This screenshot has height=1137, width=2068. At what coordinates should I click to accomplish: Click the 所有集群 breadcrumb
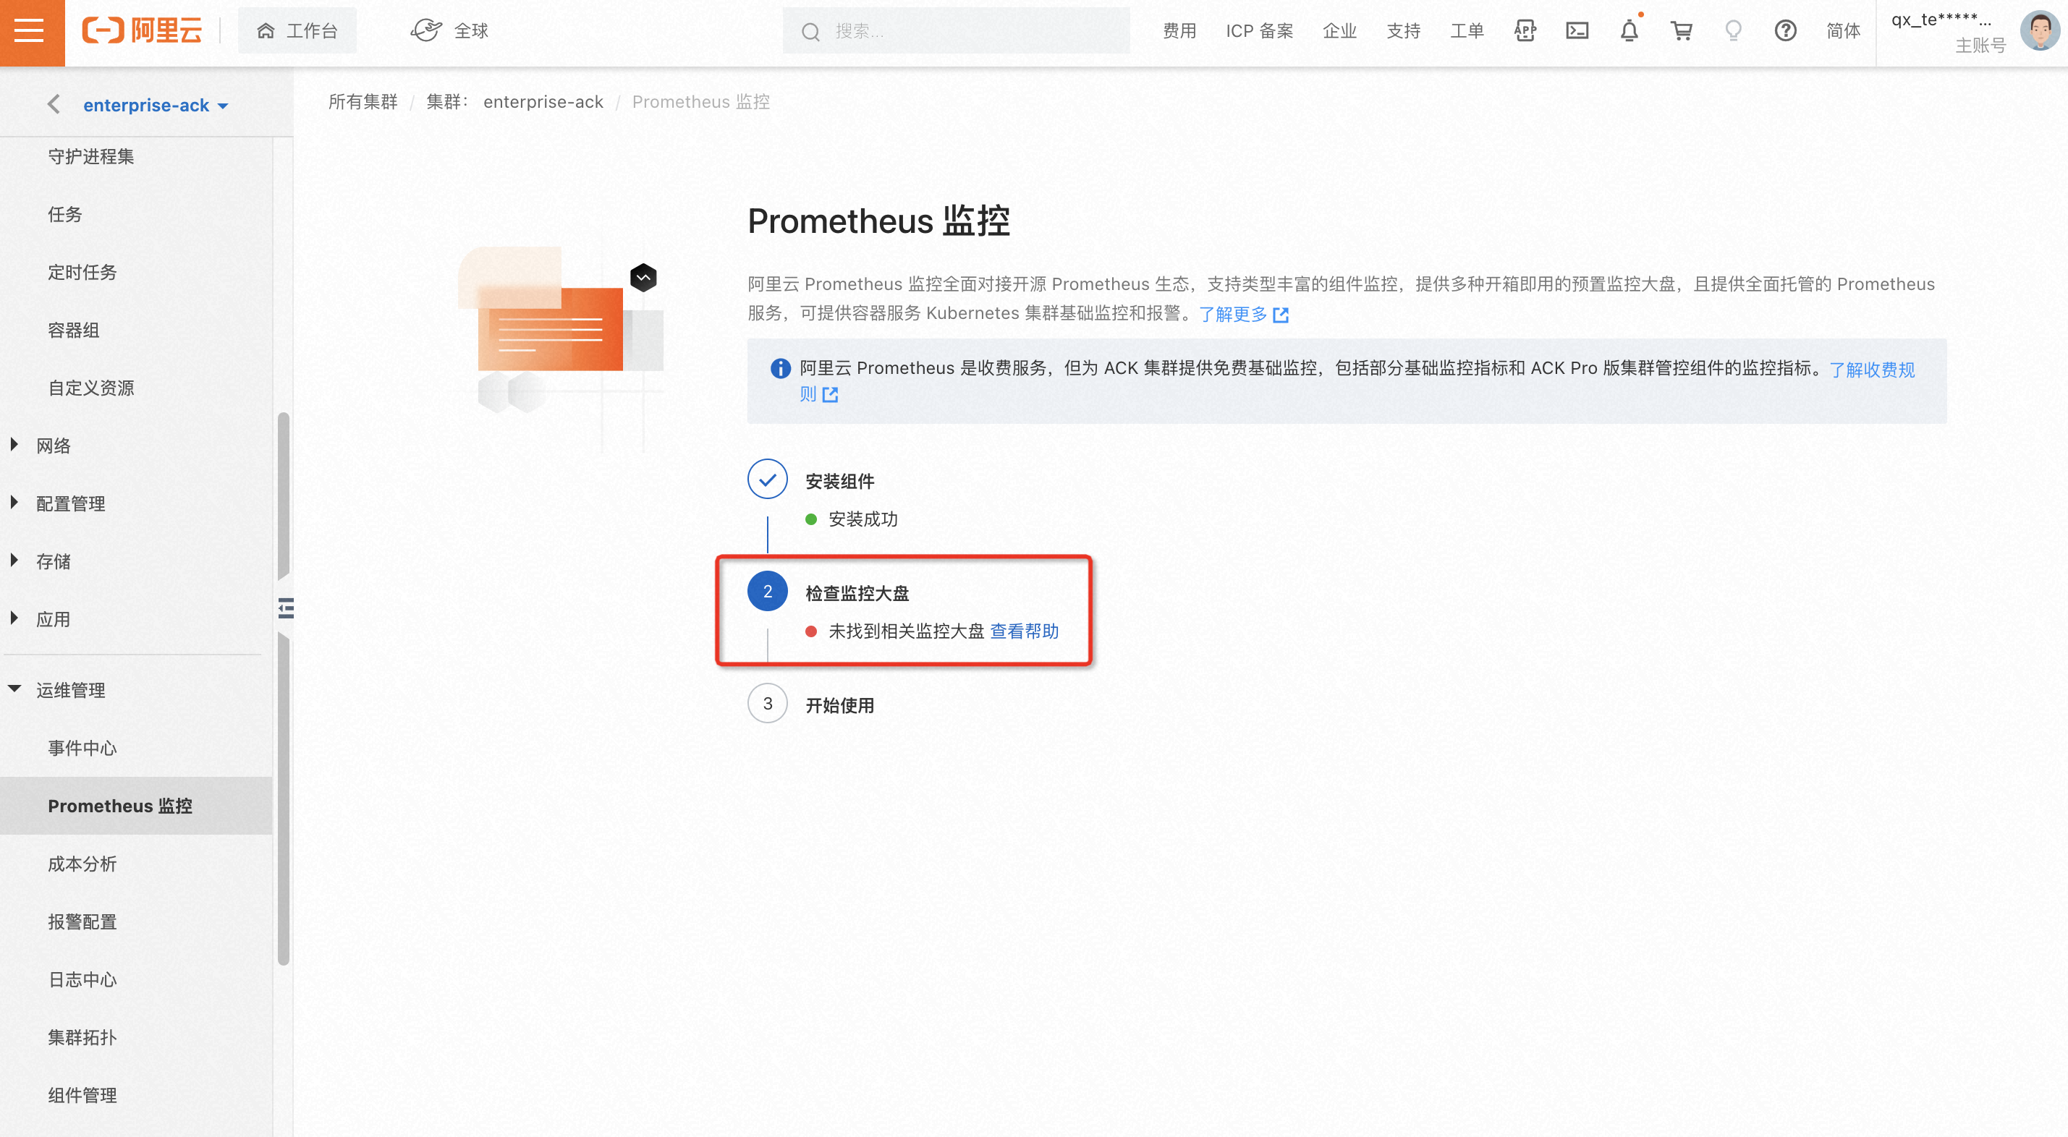click(x=362, y=102)
